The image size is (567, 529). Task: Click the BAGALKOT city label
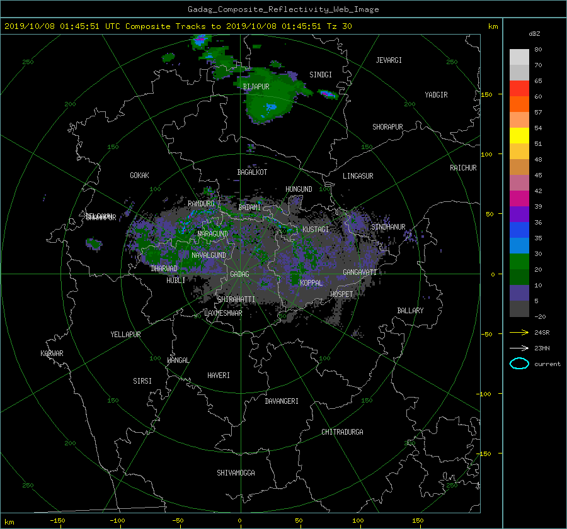[252, 172]
